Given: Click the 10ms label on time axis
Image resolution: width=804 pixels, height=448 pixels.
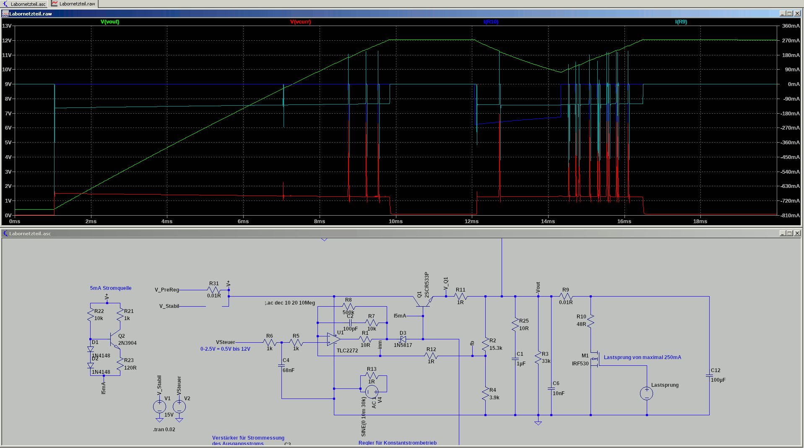Looking at the screenshot, I should pyautogui.click(x=395, y=221).
